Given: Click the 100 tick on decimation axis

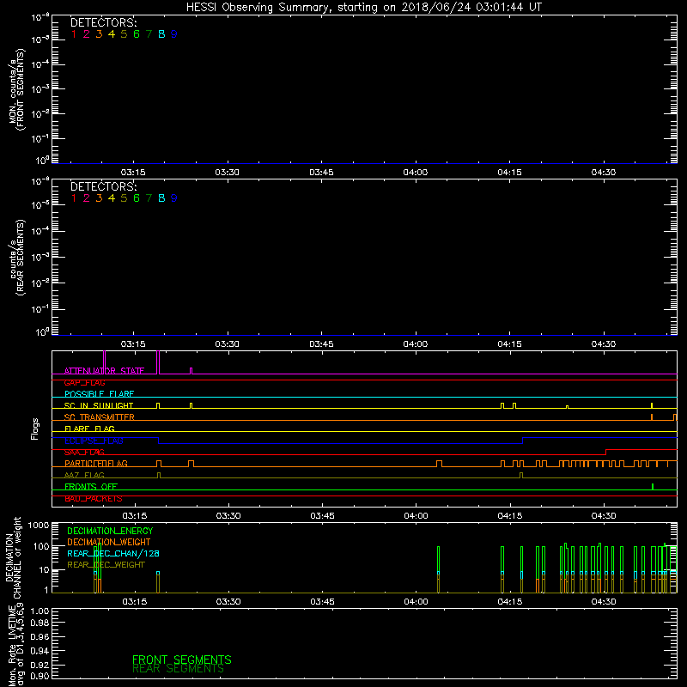Looking at the screenshot, I should (41, 546).
